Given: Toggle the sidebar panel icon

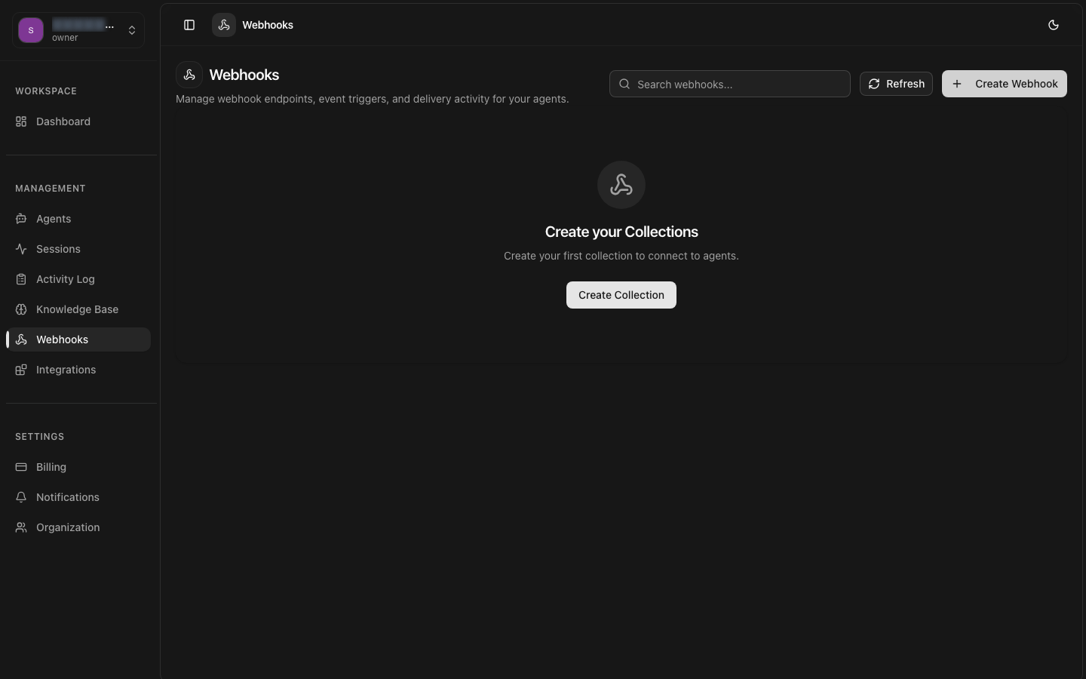Looking at the screenshot, I should (189, 25).
